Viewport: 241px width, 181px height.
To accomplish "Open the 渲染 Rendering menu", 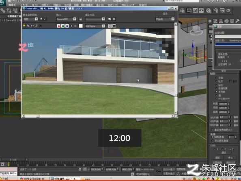I will tap(100, 5).
